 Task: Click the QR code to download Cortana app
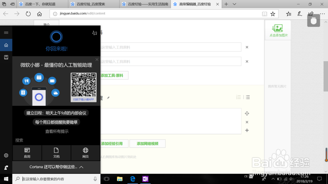[83, 87]
